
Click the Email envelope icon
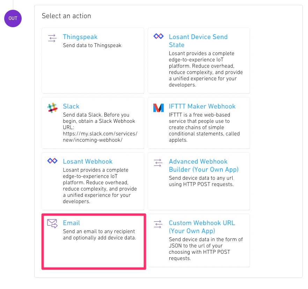coord(52,223)
